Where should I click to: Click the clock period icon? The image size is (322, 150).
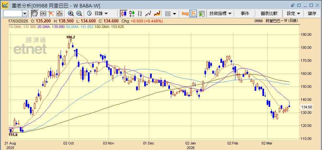tap(89, 14)
